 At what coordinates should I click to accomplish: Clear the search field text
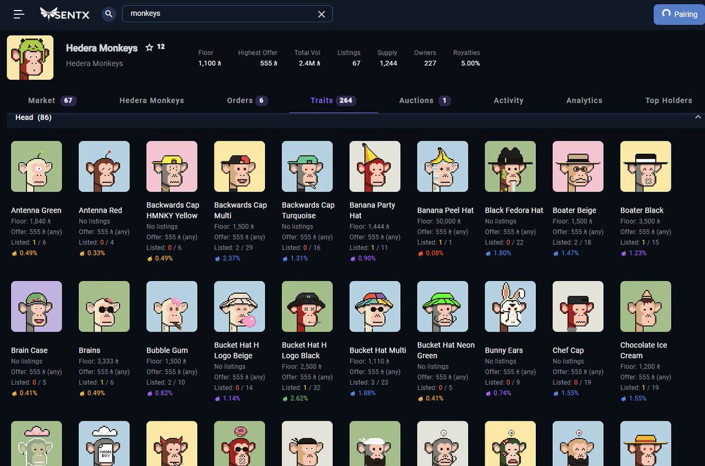321,14
